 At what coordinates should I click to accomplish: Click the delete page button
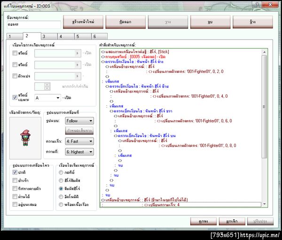[x=210, y=22]
